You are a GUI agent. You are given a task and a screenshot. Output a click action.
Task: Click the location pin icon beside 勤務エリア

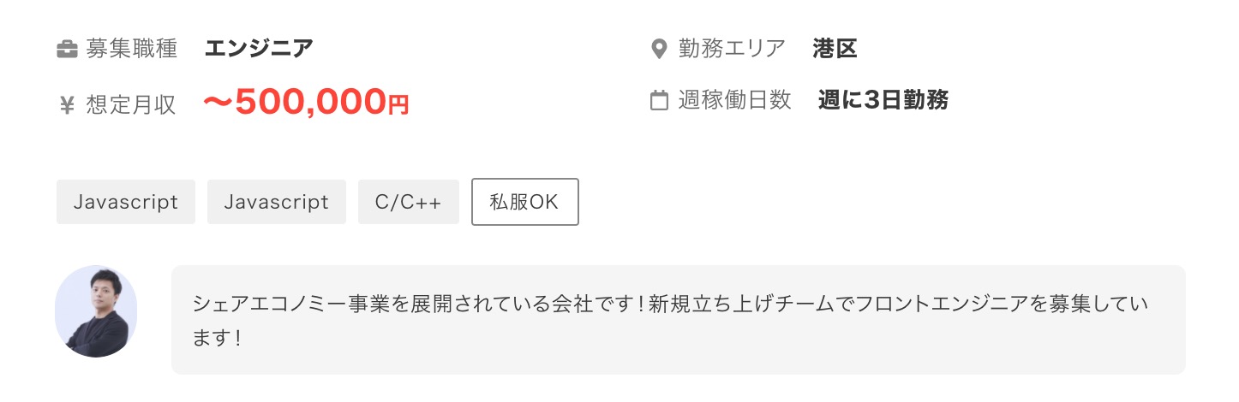coord(659,49)
